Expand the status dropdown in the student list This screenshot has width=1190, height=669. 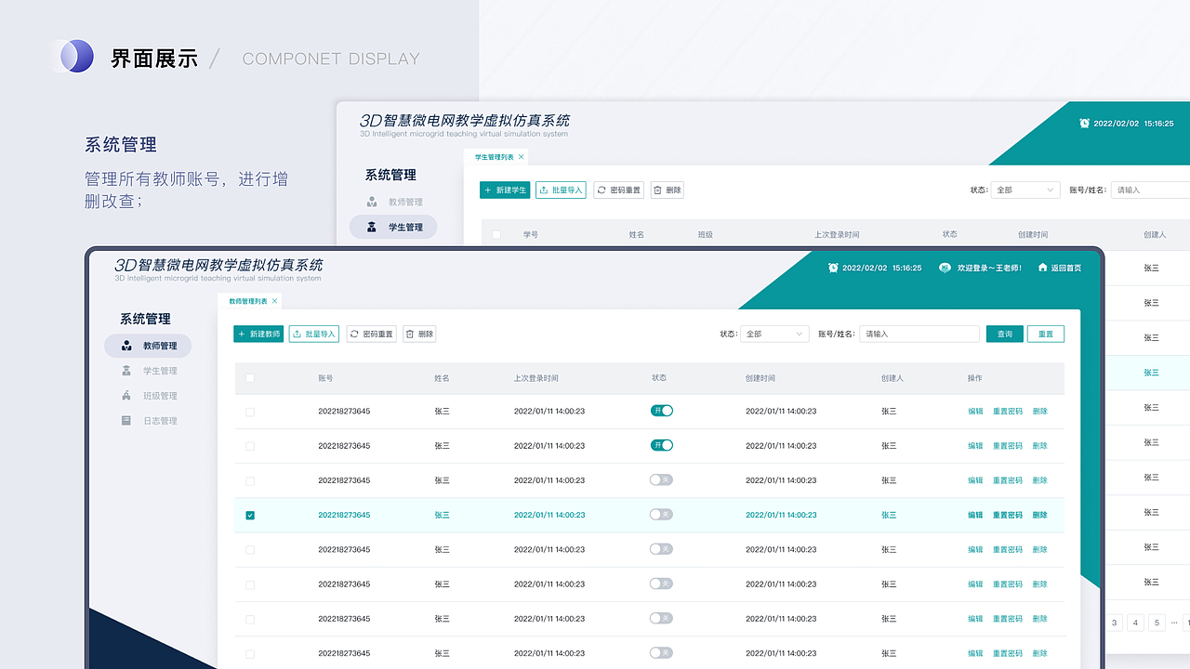click(x=1025, y=190)
